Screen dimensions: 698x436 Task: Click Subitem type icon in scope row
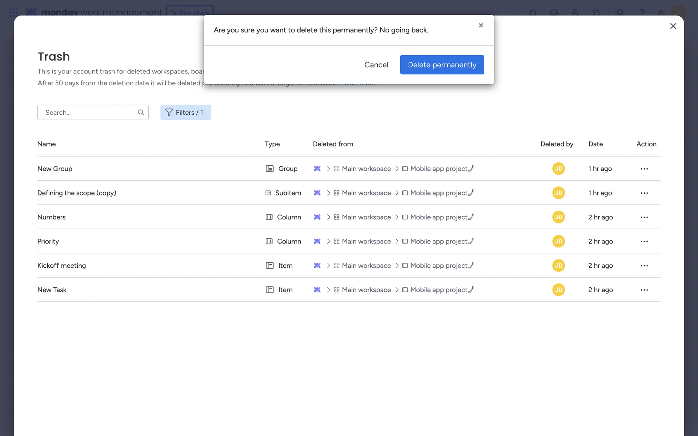coord(268,193)
